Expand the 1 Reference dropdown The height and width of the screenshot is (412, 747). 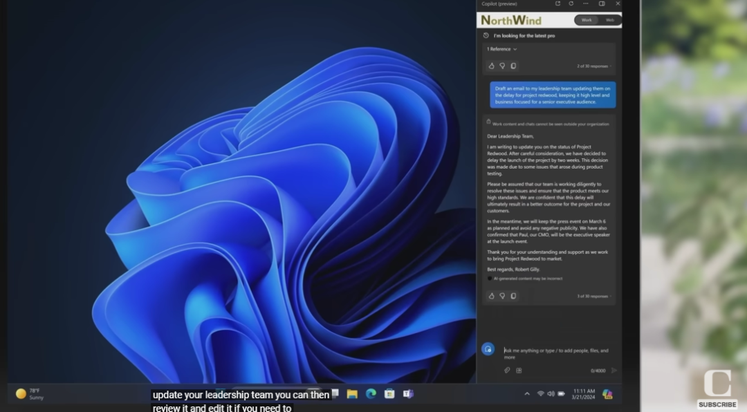pyautogui.click(x=502, y=49)
